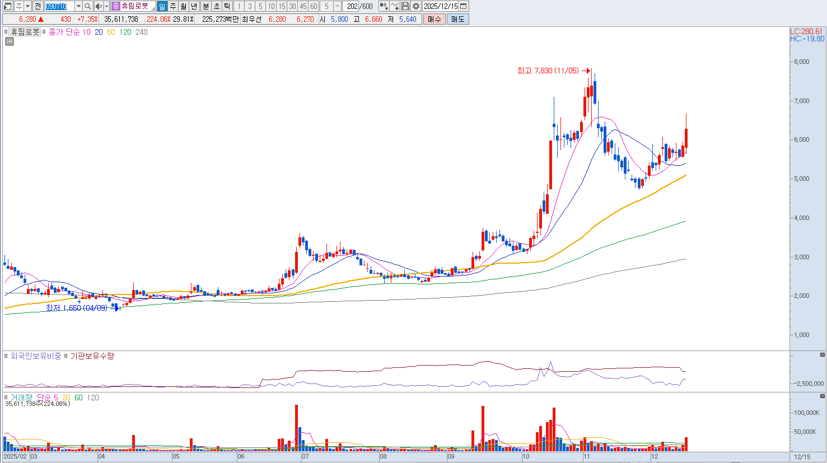Viewport: 827px width, 463px height.
Task: Click the candlestick chart type icon
Action: [384, 6]
